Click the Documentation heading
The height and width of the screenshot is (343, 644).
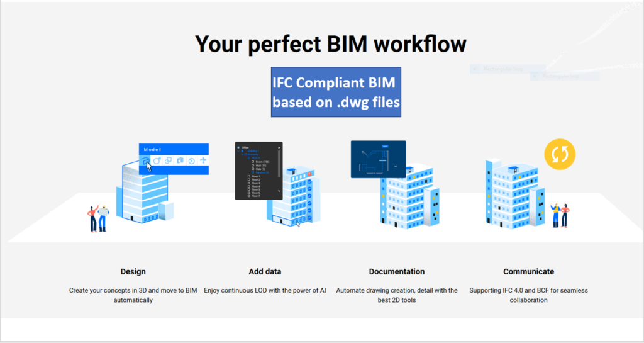click(x=396, y=272)
